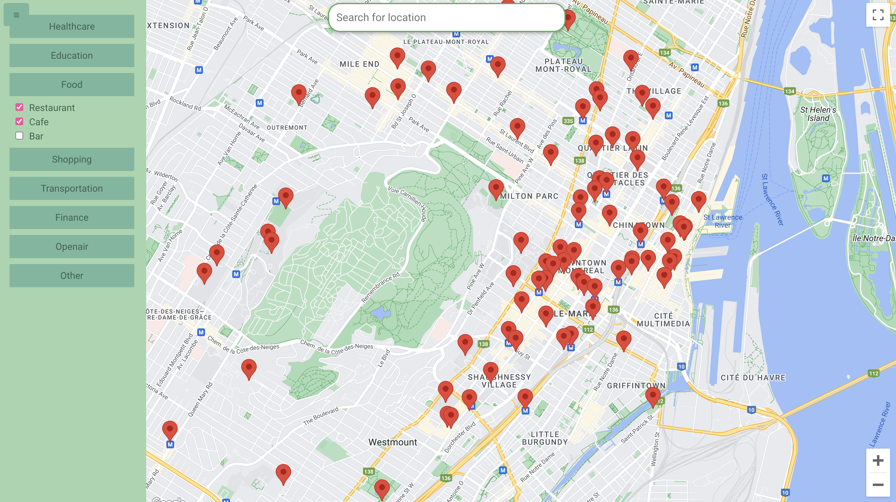This screenshot has width=896, height=502.
Task: Click the Openair button
Action: pos(72,247)
